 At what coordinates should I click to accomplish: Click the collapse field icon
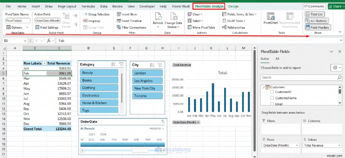(x=75, y=24)
